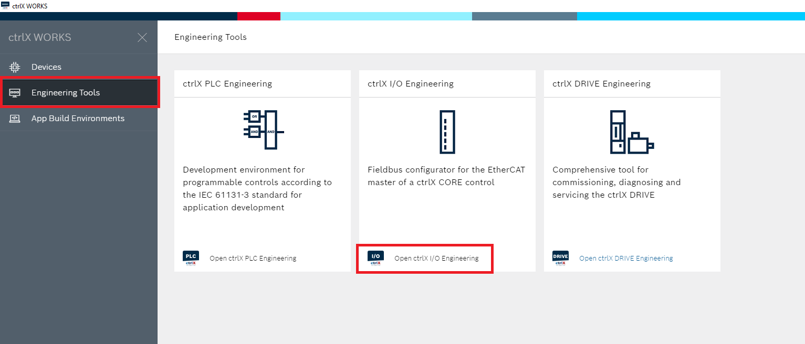
Task: Click the ctrlX PLC Engineering card title
Action: (x=227, y=84)
